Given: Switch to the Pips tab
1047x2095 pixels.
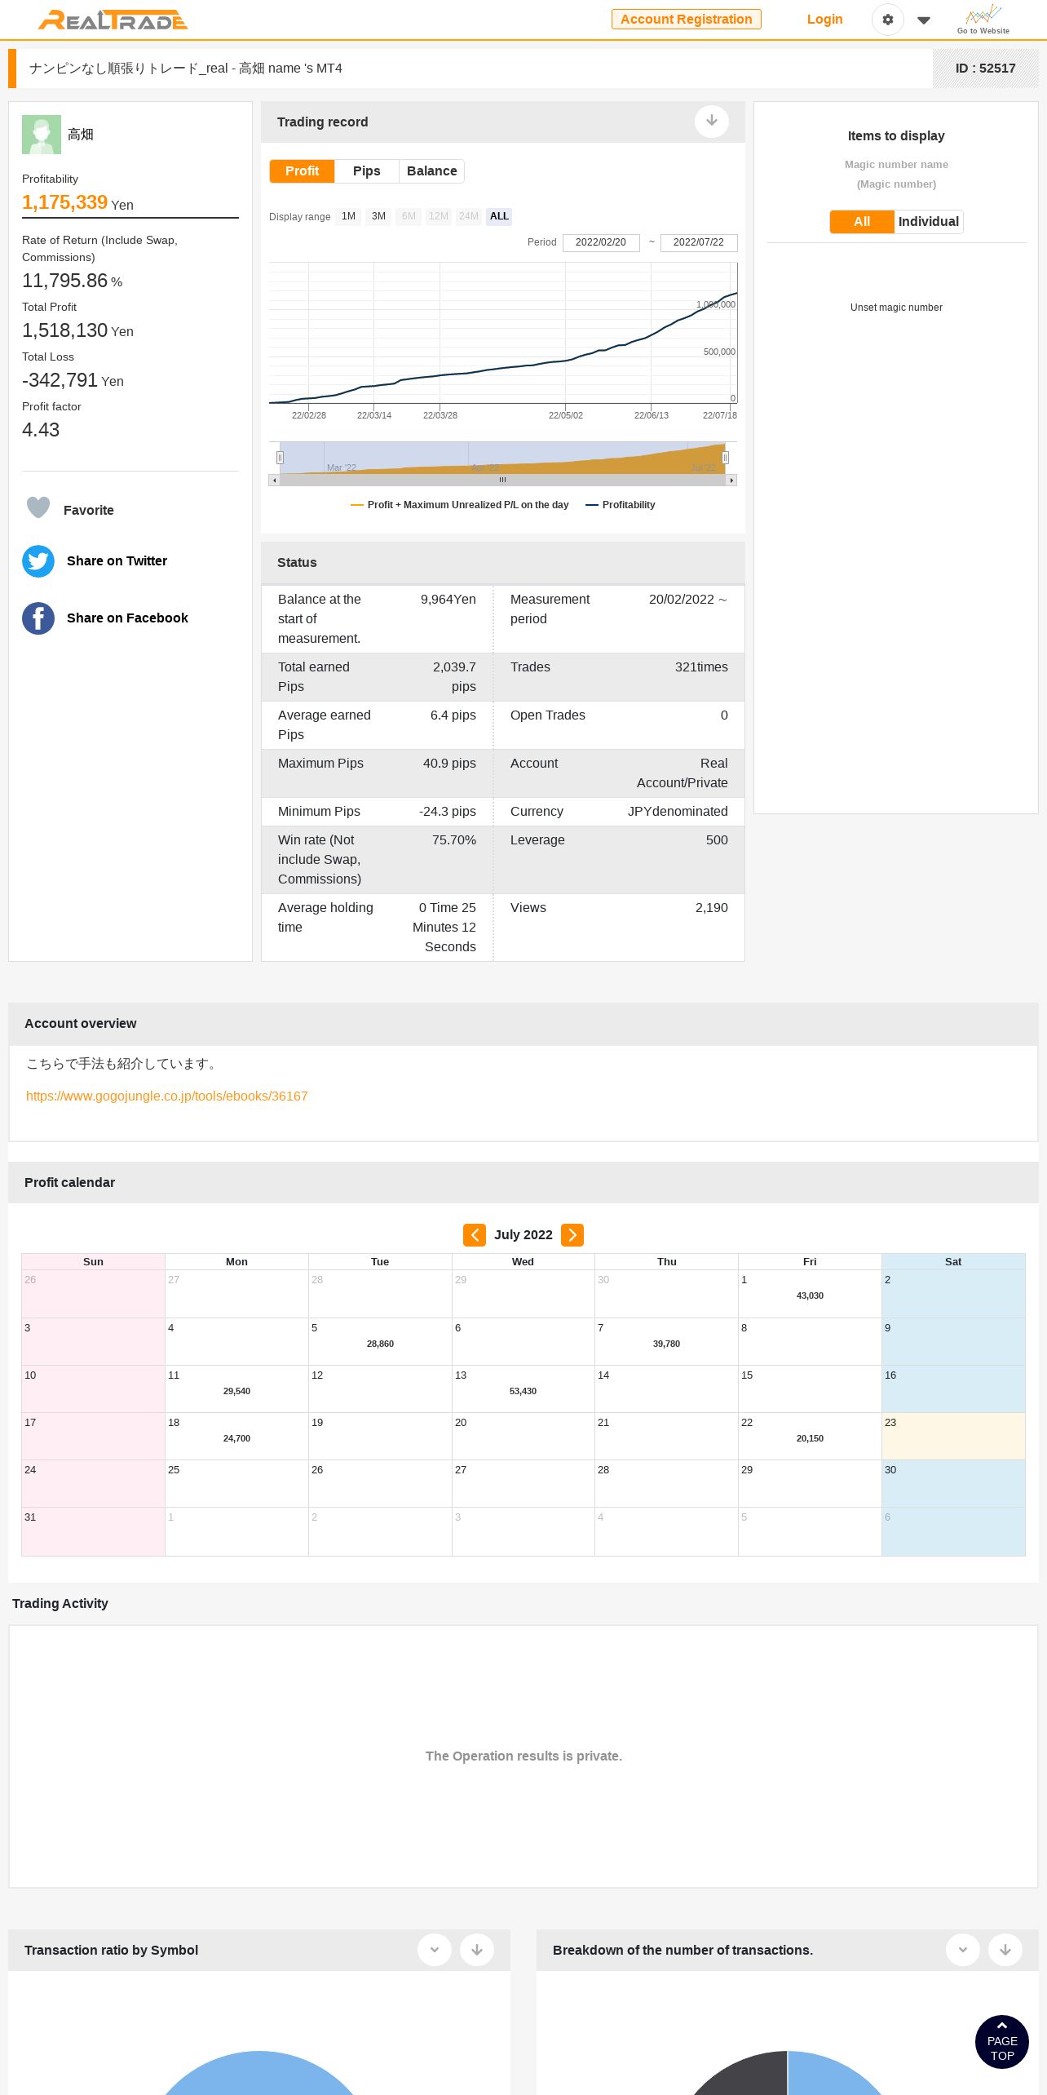Looking at the screenshot, I should (x=367, y=171).
